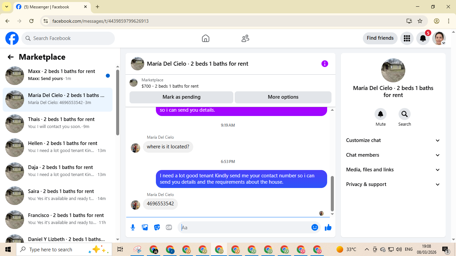This screenshot has width=456, height=256.
Task: Open the Thais conversation
Action: coord(57,124)
